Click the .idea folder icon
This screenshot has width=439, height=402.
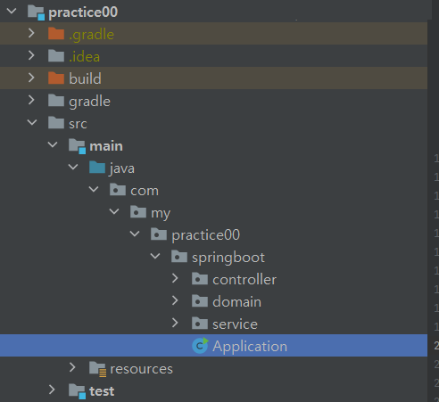click(x=56, y=56)
